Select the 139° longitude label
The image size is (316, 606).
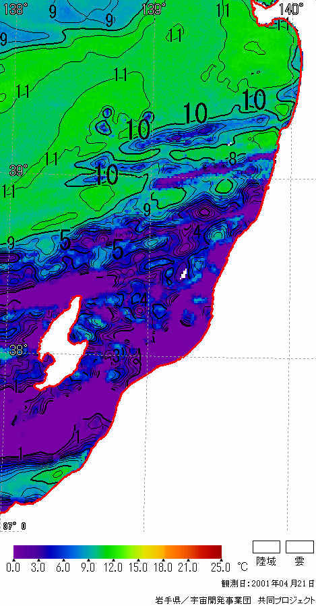click(x=154, y=9)
